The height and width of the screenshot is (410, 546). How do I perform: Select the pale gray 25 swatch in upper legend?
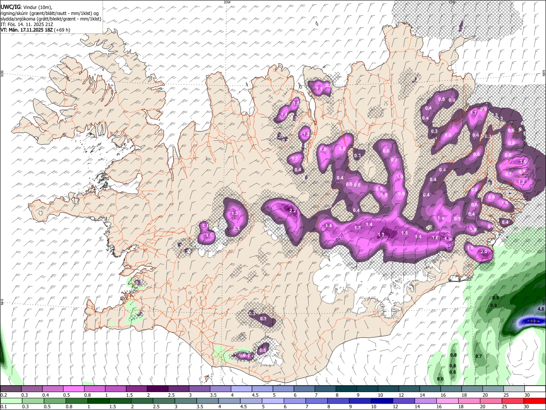tap(514, 389)
